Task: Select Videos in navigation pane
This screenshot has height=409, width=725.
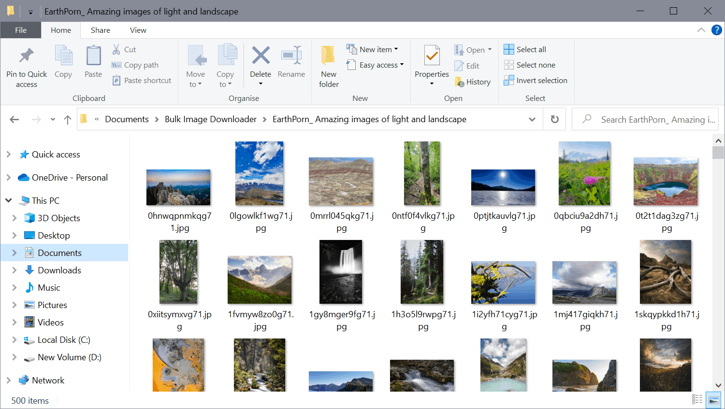Action: coord(50,322)
